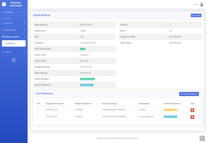Click the Booking Container box logo

click(x=4, y=4)
